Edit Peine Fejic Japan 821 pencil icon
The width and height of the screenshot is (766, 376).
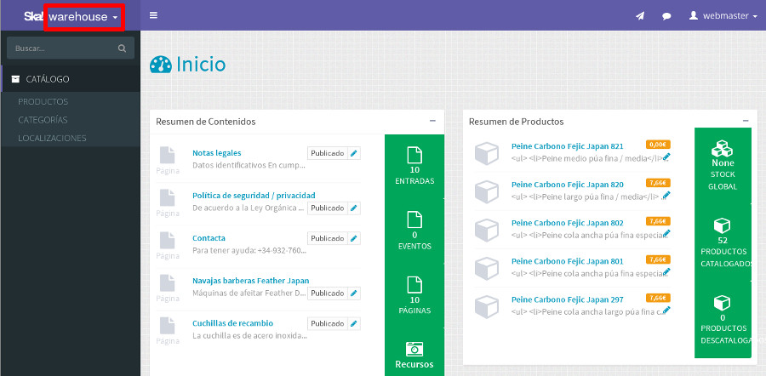(x=666, y=157)
